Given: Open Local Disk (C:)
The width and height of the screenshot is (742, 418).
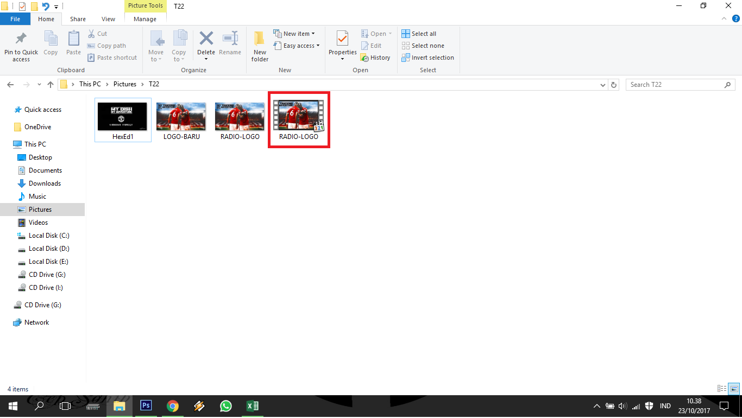Looking at the screenshot, I should click(49, 236).
